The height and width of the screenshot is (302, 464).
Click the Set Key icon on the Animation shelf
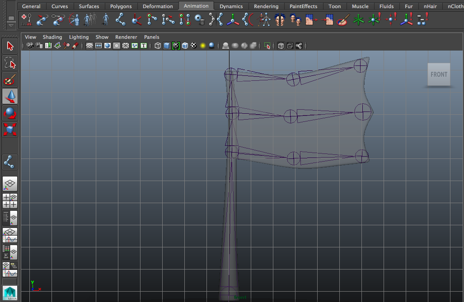[x=26, y=19]
